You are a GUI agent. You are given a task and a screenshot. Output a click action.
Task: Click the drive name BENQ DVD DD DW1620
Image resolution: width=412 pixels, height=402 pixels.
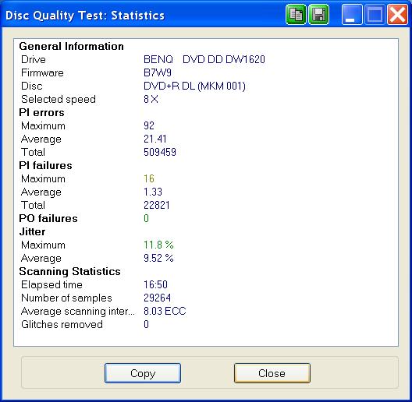pos(204,59)
